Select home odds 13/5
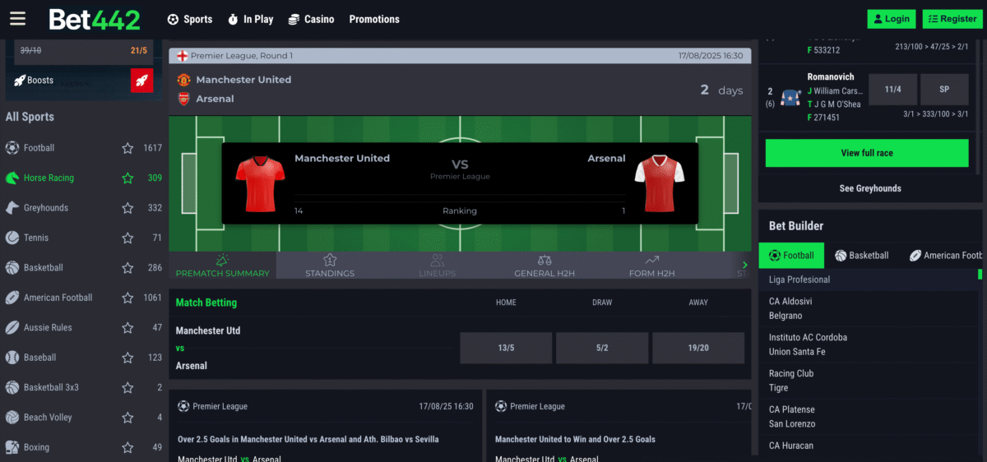 506,348
